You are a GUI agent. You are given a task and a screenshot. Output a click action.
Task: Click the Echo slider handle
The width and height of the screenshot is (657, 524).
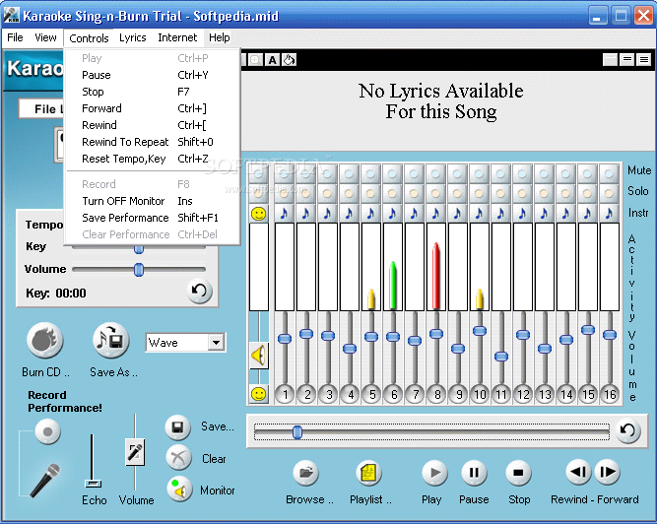(93, 484)
